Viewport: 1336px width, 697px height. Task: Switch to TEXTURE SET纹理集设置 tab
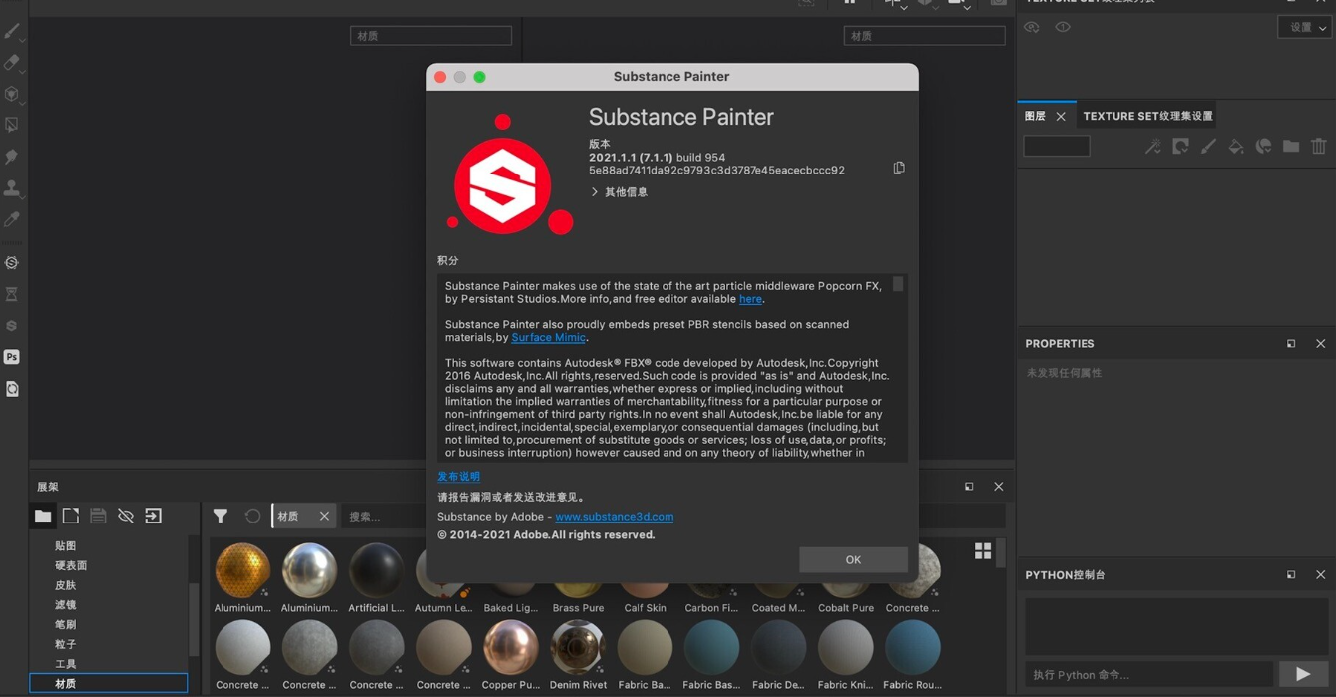[1147, 116]
